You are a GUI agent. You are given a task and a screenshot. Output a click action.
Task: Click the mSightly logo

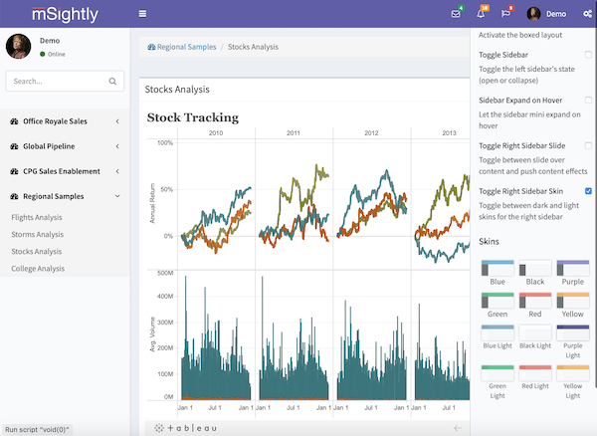coord(65,15)
